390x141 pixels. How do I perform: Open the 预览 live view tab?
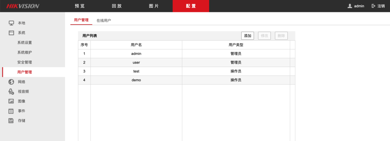click(x=80, y=6)
